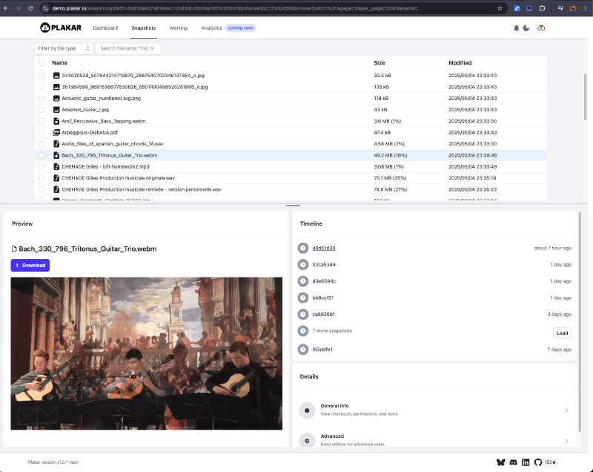
Task: Load 7 more snapshots
Action: pos(562,333)
